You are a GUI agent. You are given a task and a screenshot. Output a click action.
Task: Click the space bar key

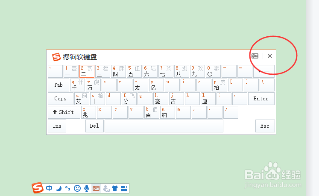164,126
